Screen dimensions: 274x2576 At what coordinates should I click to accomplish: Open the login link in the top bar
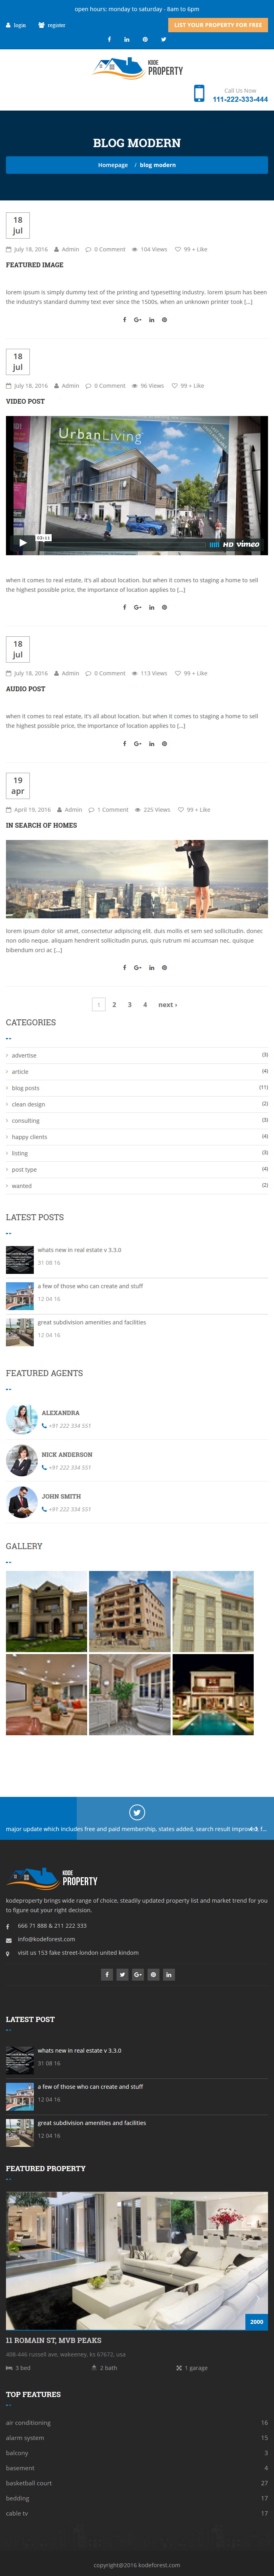(x=16, y=25)
